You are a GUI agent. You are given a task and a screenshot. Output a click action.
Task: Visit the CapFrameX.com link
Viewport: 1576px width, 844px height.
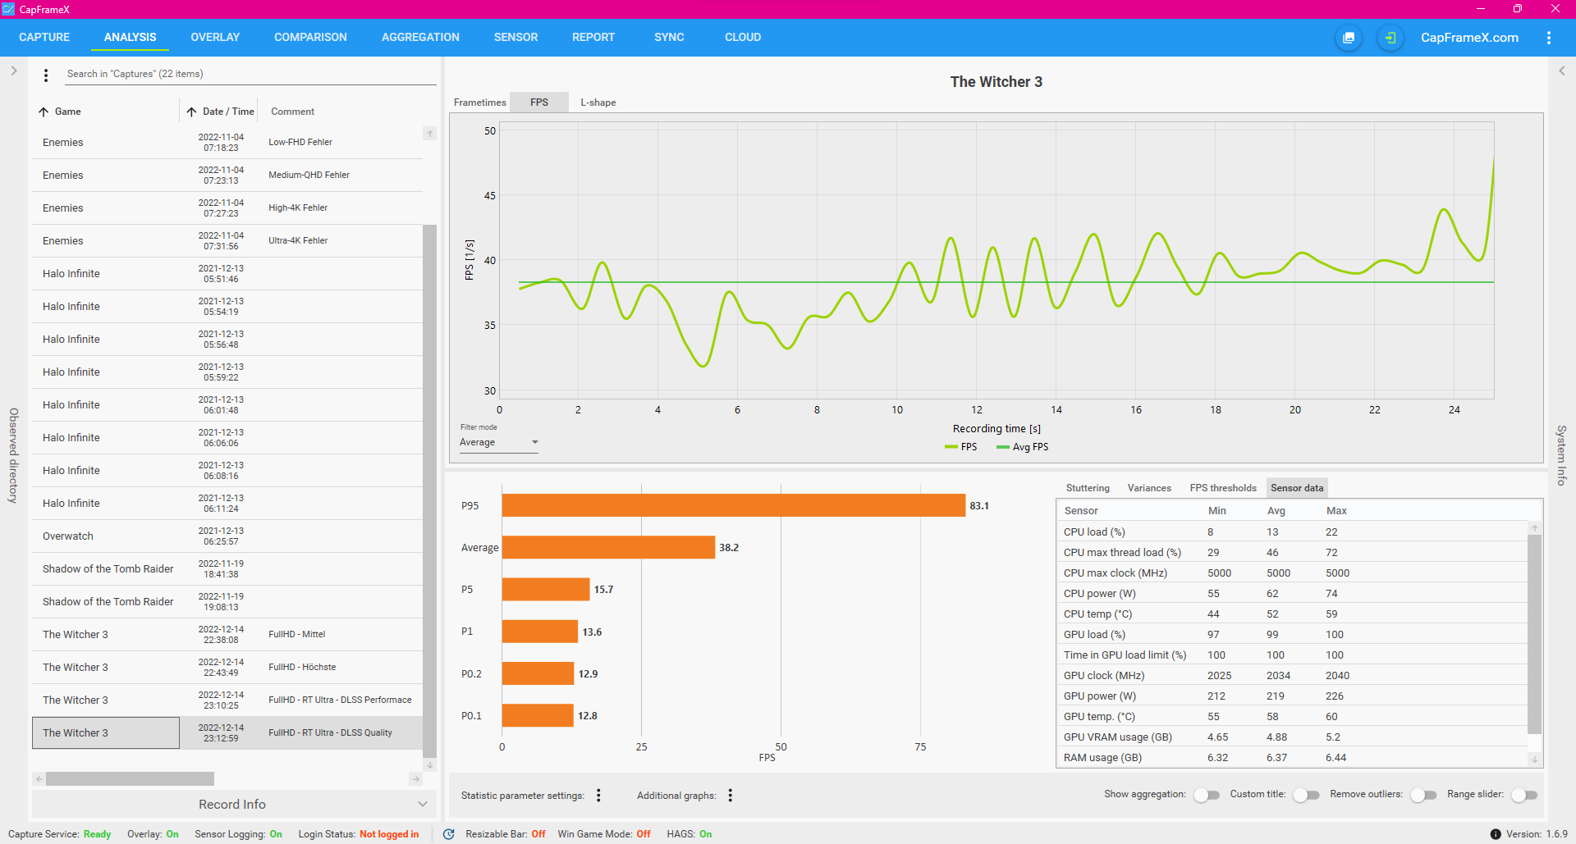click(x=1469, y=38)
